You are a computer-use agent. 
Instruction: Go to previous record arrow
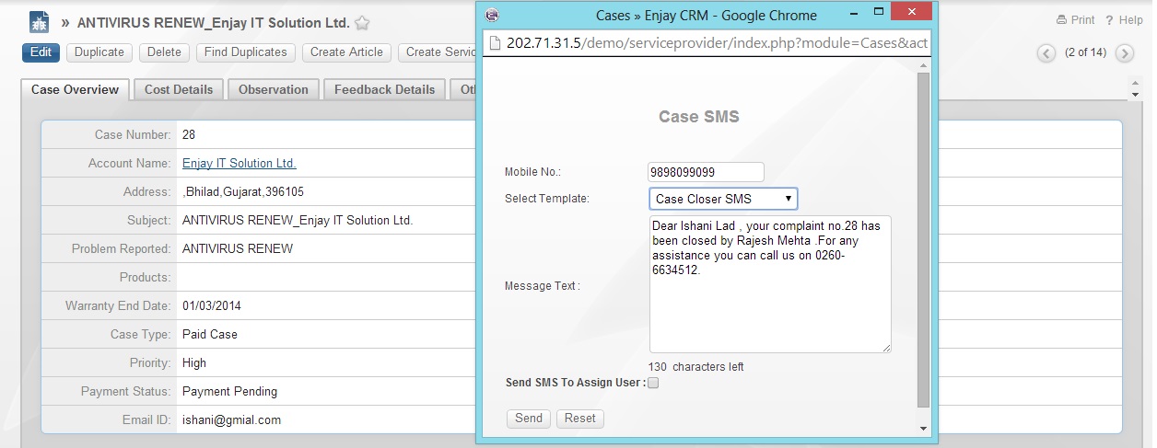[1046, 53]
